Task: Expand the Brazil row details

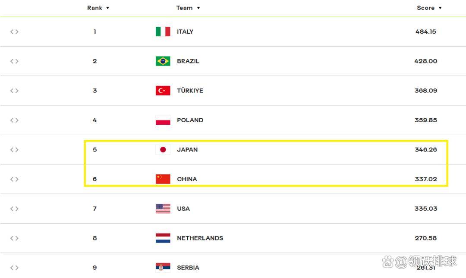Action: [x=14, y=61]
